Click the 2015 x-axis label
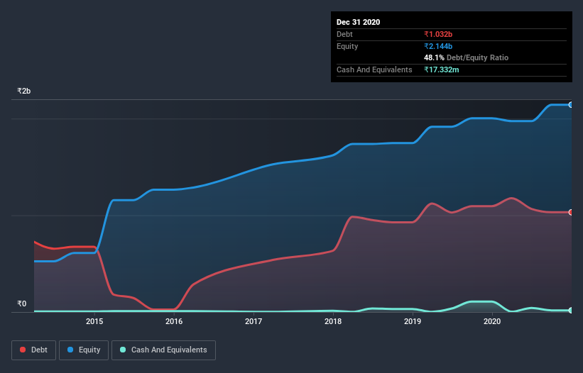Viewport: 583px width, 373px height. pos(94,321)
